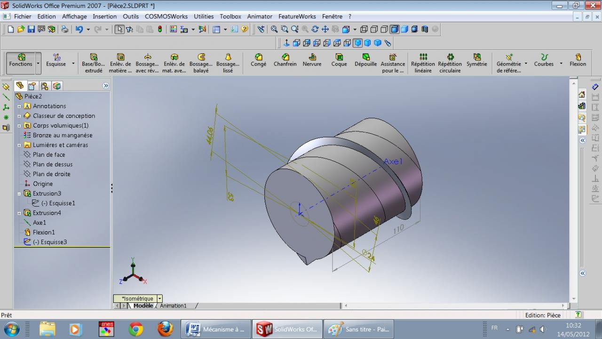602x339 pixels.
Task: Click the Nervure rib tool
Action: click(x=312, y=60)
